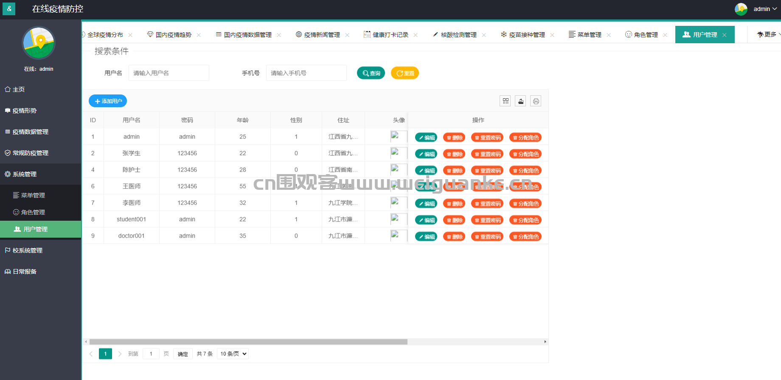Click 分配角色 for doctor001
This screenshot has width=781, height=380.
(x=525, y=237)
